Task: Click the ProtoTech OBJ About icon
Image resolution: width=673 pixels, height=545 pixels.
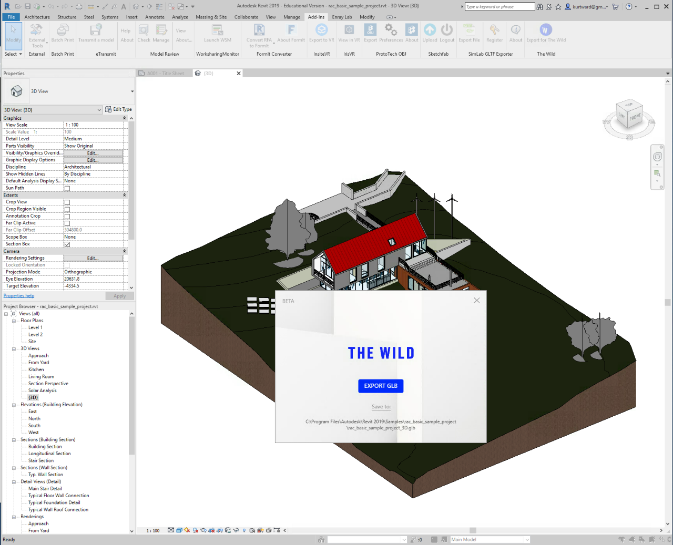Action: (x=412, y=30)
